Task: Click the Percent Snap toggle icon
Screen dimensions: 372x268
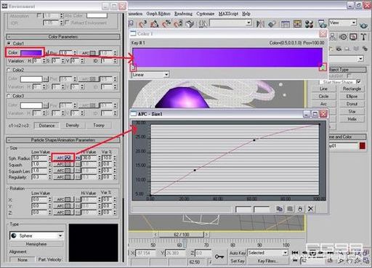Action: pyautogui.click(x=166, y=24)
